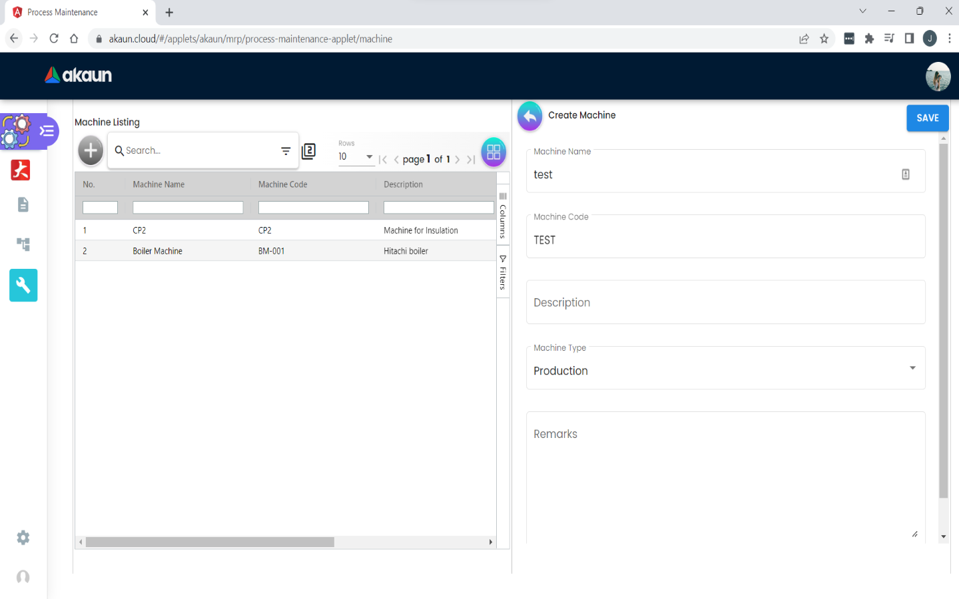Open the document icon in sidebar

[23, 204]
